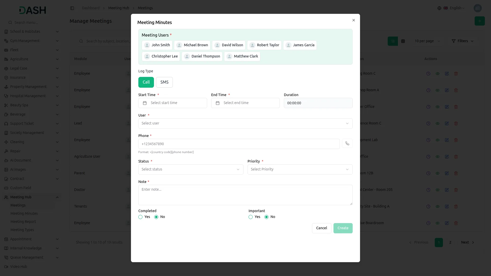Switch to grid view icon
This screenshot has width=491, height=276.
[403, 41]
